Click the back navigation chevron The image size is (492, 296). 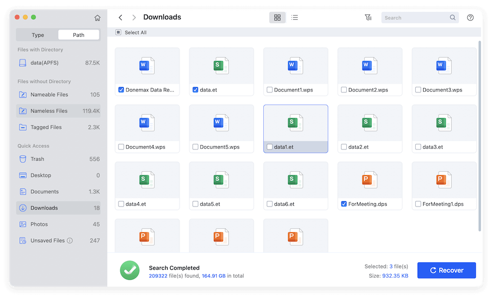(x=121, y=17)
